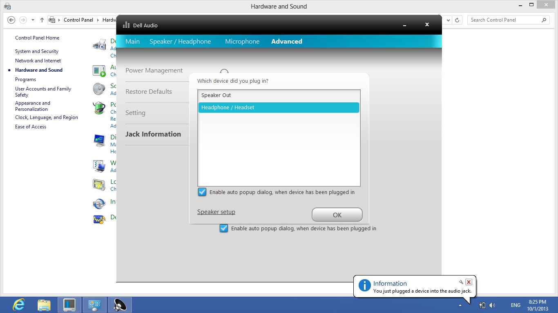Screen dimensions: 558x313
Task: Expand hidden icons in system tray
Action: [460, 305]
